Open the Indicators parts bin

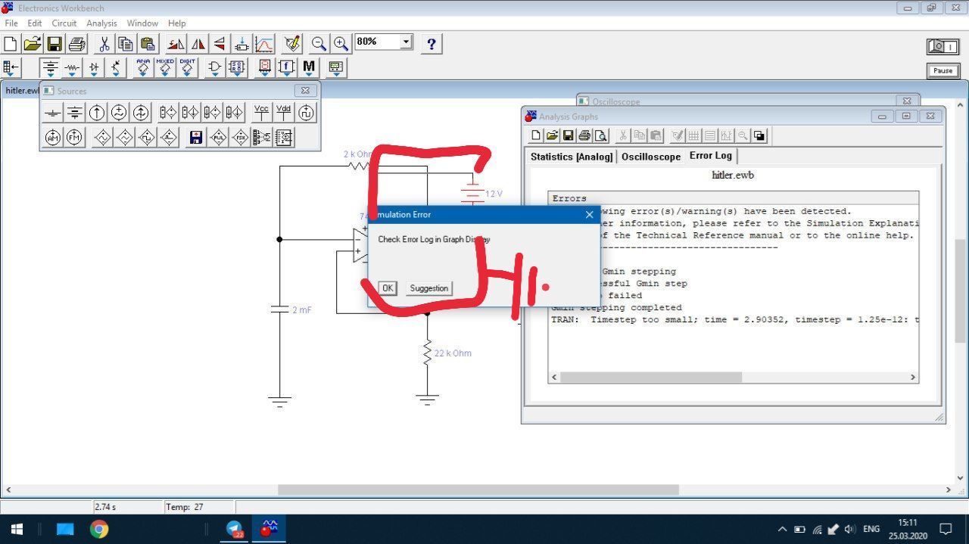(264, 68)
